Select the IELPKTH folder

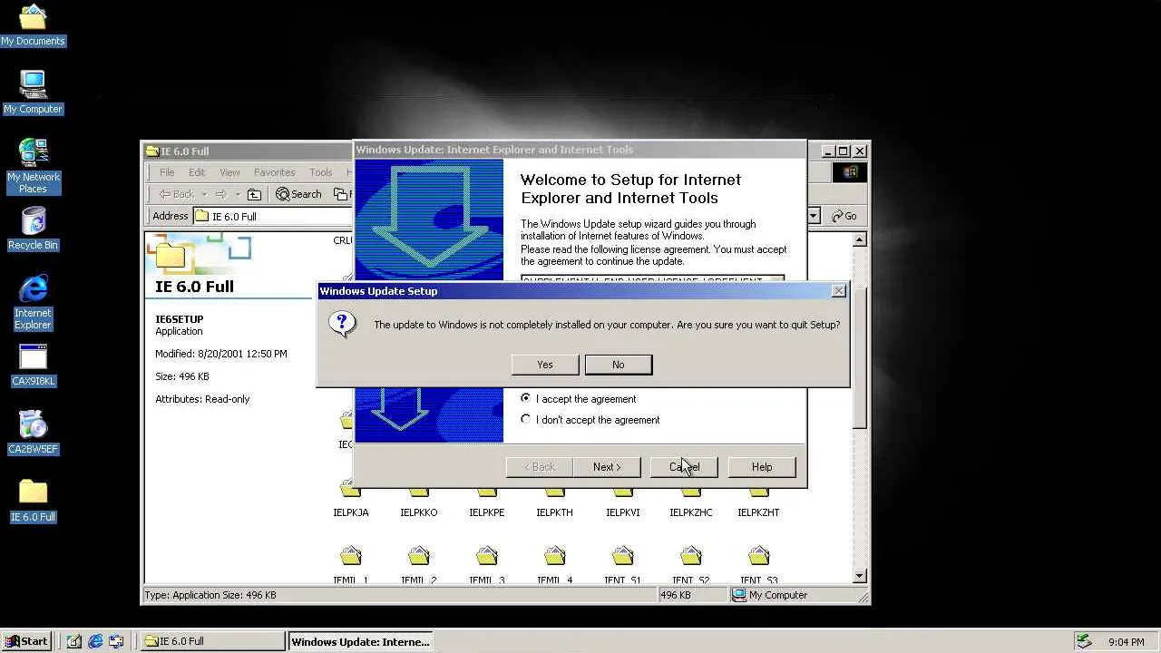pos(554,501)
